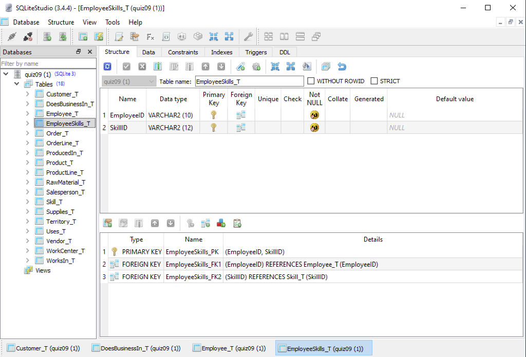Expand the Employee_T table node
Image resolution: width=526 pixels, height=357 pixels.
pos(28,113)
